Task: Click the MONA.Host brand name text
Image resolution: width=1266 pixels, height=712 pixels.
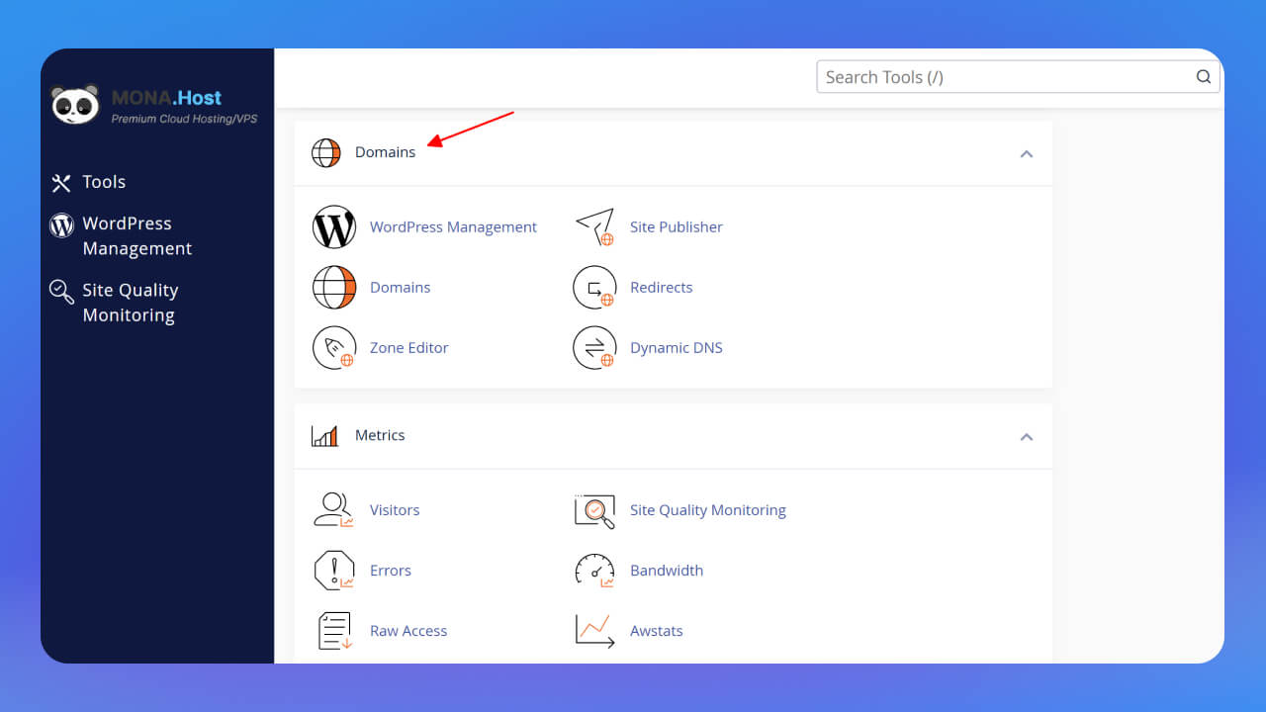Action: point(166,98)
